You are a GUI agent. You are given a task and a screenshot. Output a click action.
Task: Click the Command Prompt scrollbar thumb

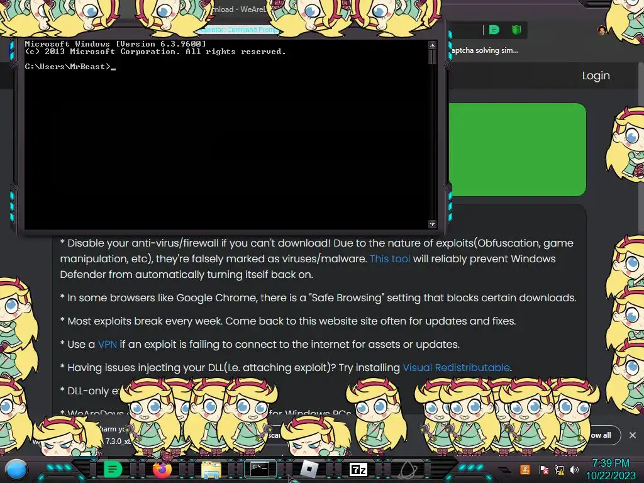tap(432, 57)
